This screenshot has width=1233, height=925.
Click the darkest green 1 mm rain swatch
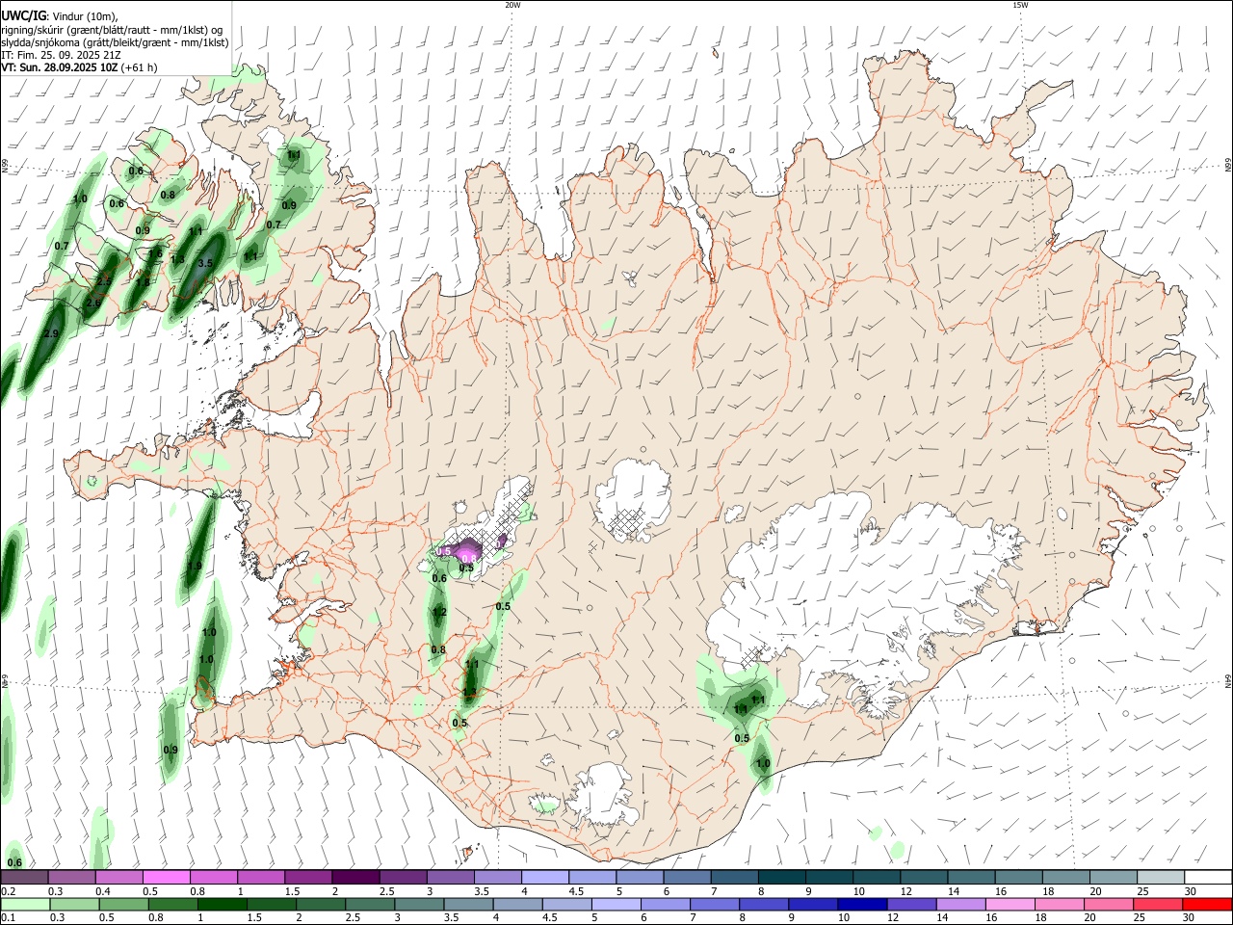click(222, 904)
